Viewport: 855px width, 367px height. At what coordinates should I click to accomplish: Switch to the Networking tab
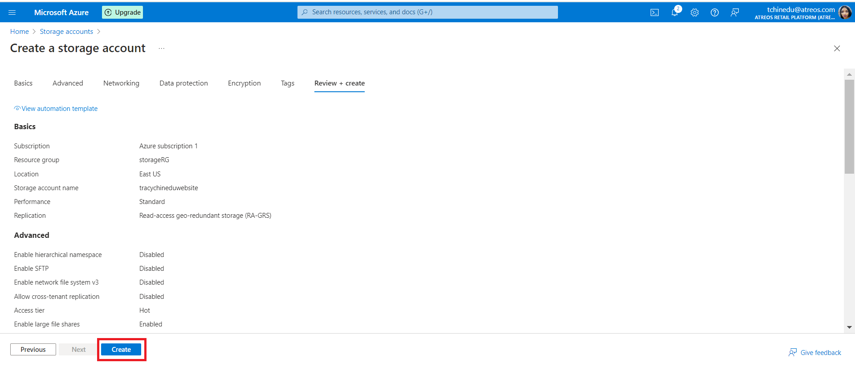(x=121, y=83)
